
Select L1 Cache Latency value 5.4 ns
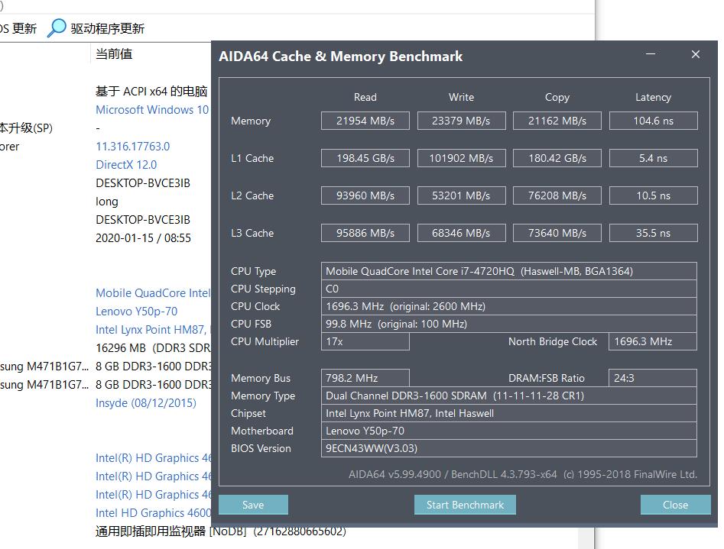tap(654, 158)
